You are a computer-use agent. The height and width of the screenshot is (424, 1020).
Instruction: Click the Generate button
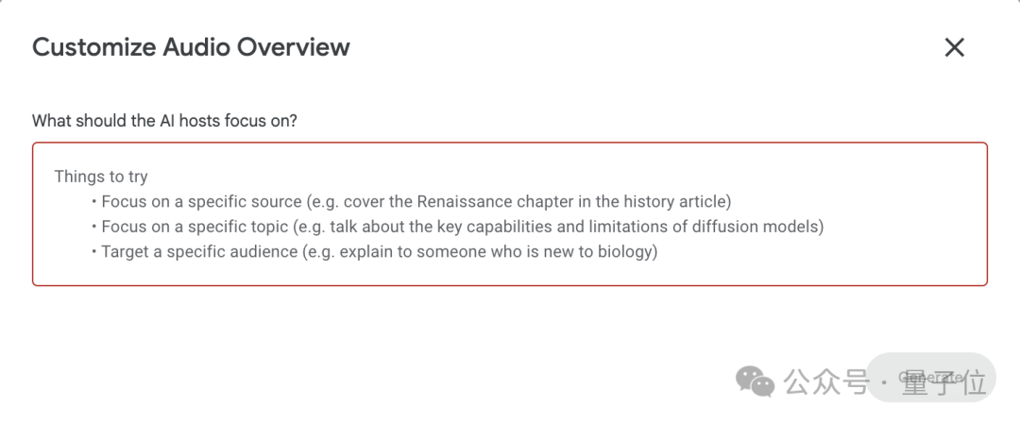[931, 377]
